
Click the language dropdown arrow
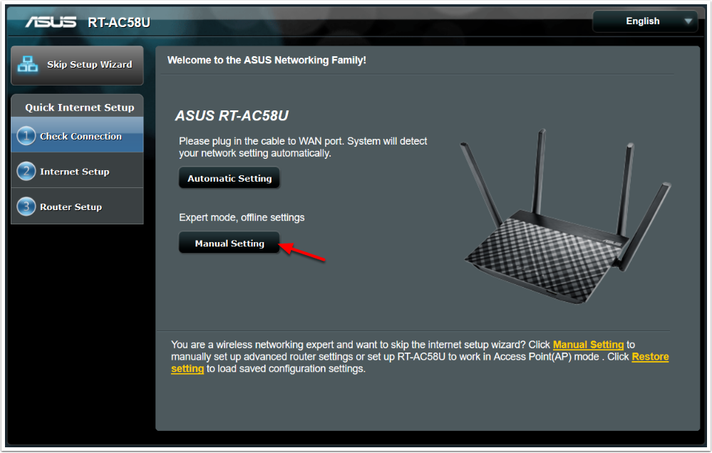(688, 21)
